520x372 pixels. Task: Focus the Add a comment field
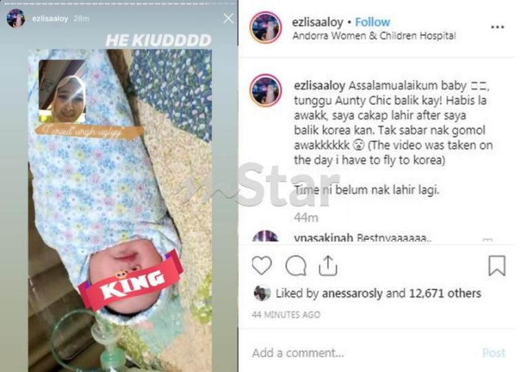tap(362, 353)
